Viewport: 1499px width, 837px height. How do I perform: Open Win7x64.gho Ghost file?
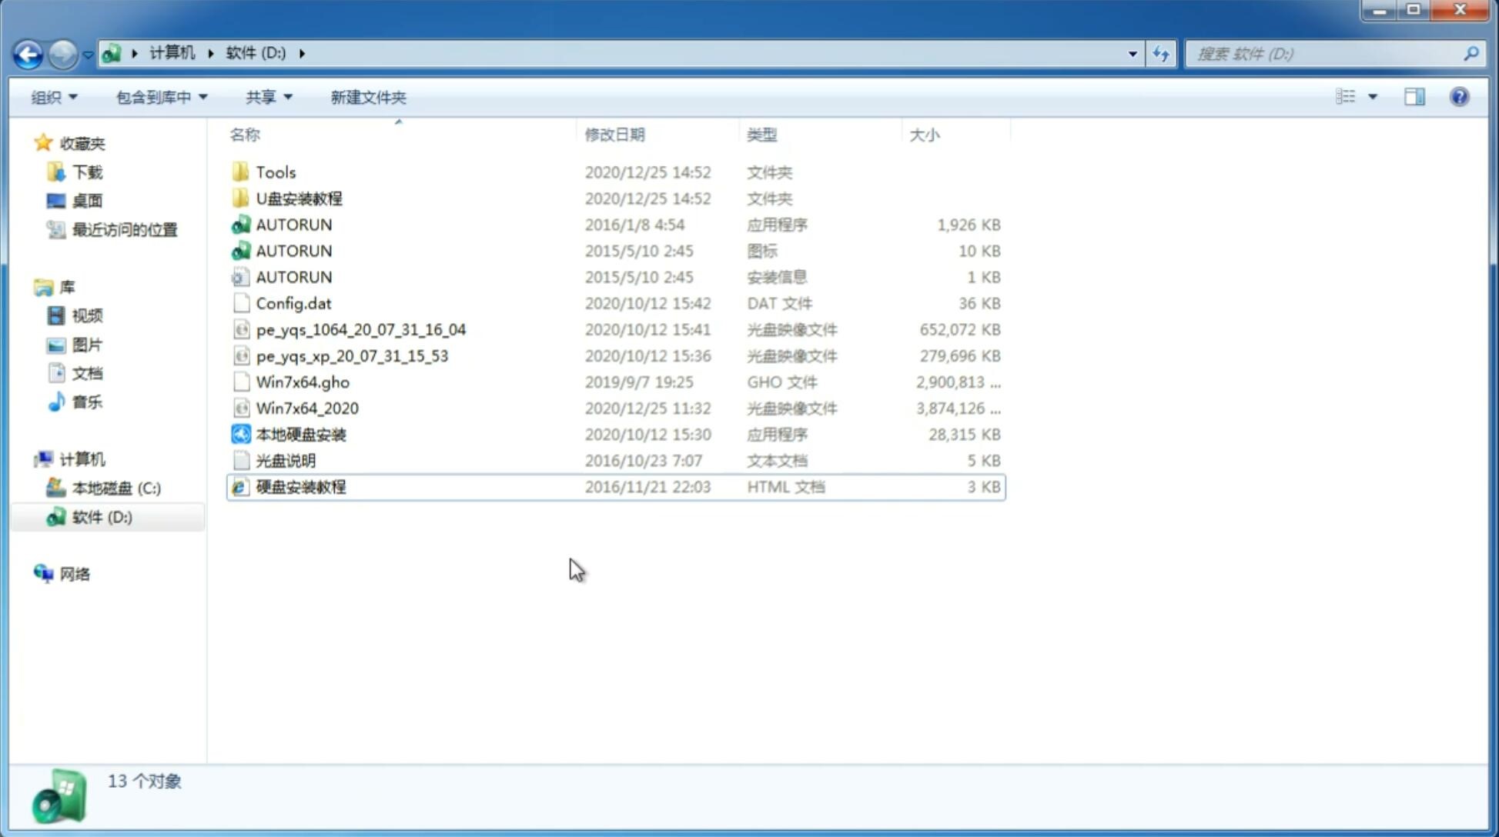tap(303, 382)
